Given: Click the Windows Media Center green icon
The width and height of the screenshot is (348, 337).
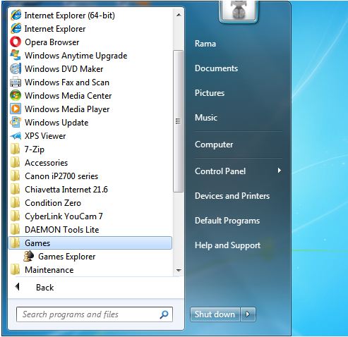Looking at the screenshot, I should point(16,96).
